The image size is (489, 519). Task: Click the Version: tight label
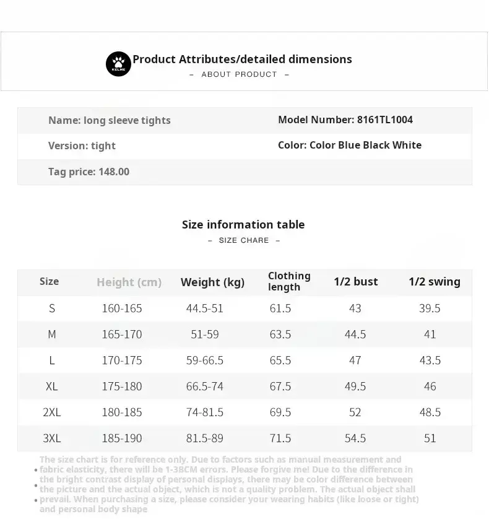(82, 146)
